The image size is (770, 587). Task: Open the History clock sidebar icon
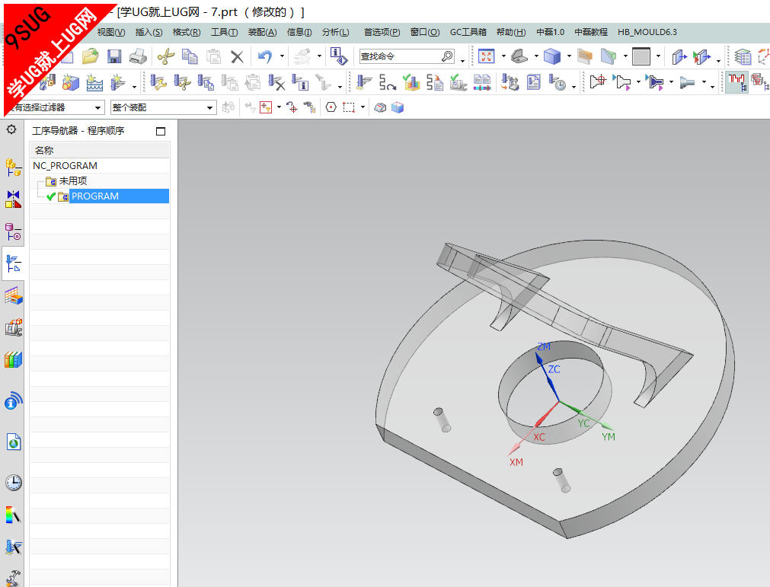point(13,483)
